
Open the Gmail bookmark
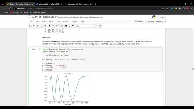pyautogui.click(x=5, y=12)
